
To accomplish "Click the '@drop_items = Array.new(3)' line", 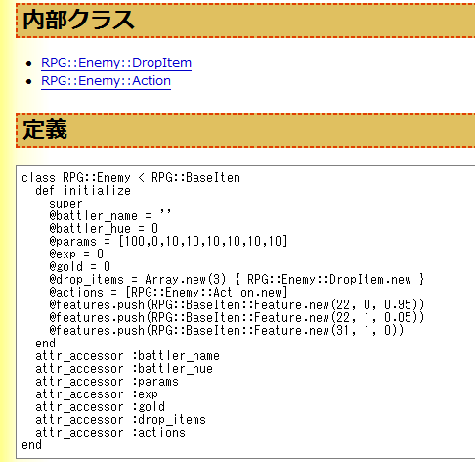I will coord(237,280).
